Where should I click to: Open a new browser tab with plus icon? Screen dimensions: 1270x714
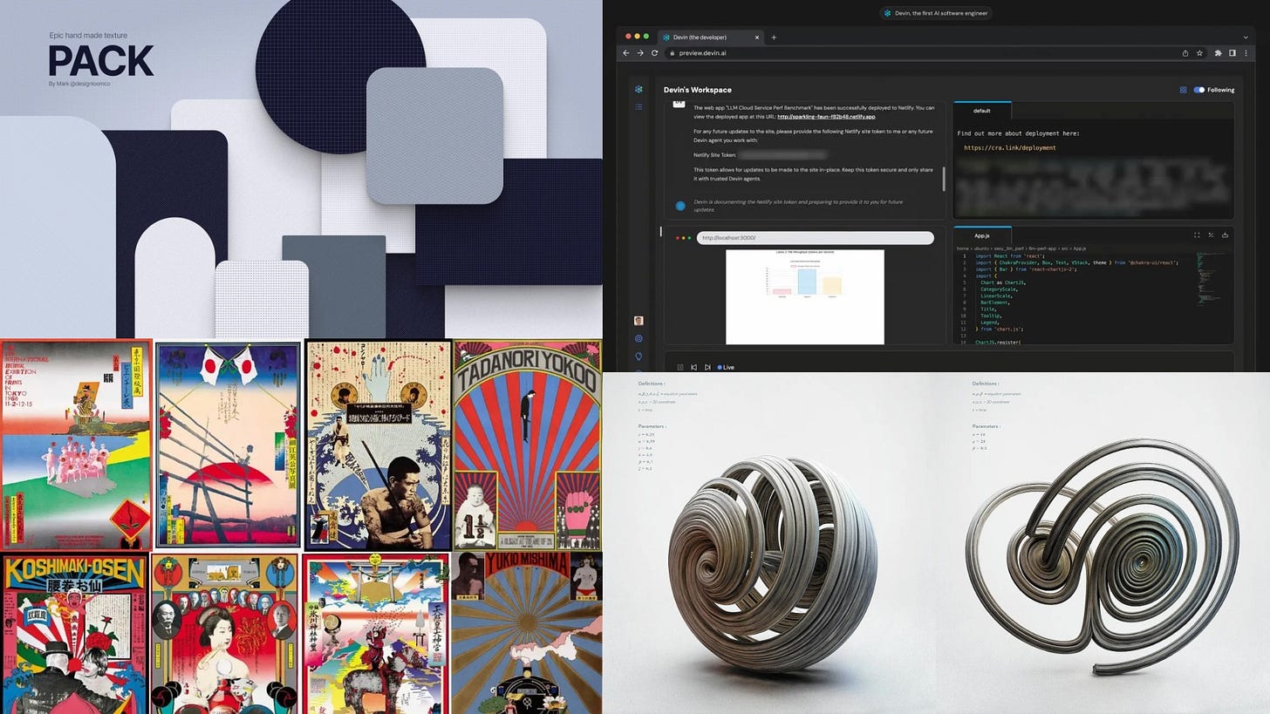click(774, 37)
